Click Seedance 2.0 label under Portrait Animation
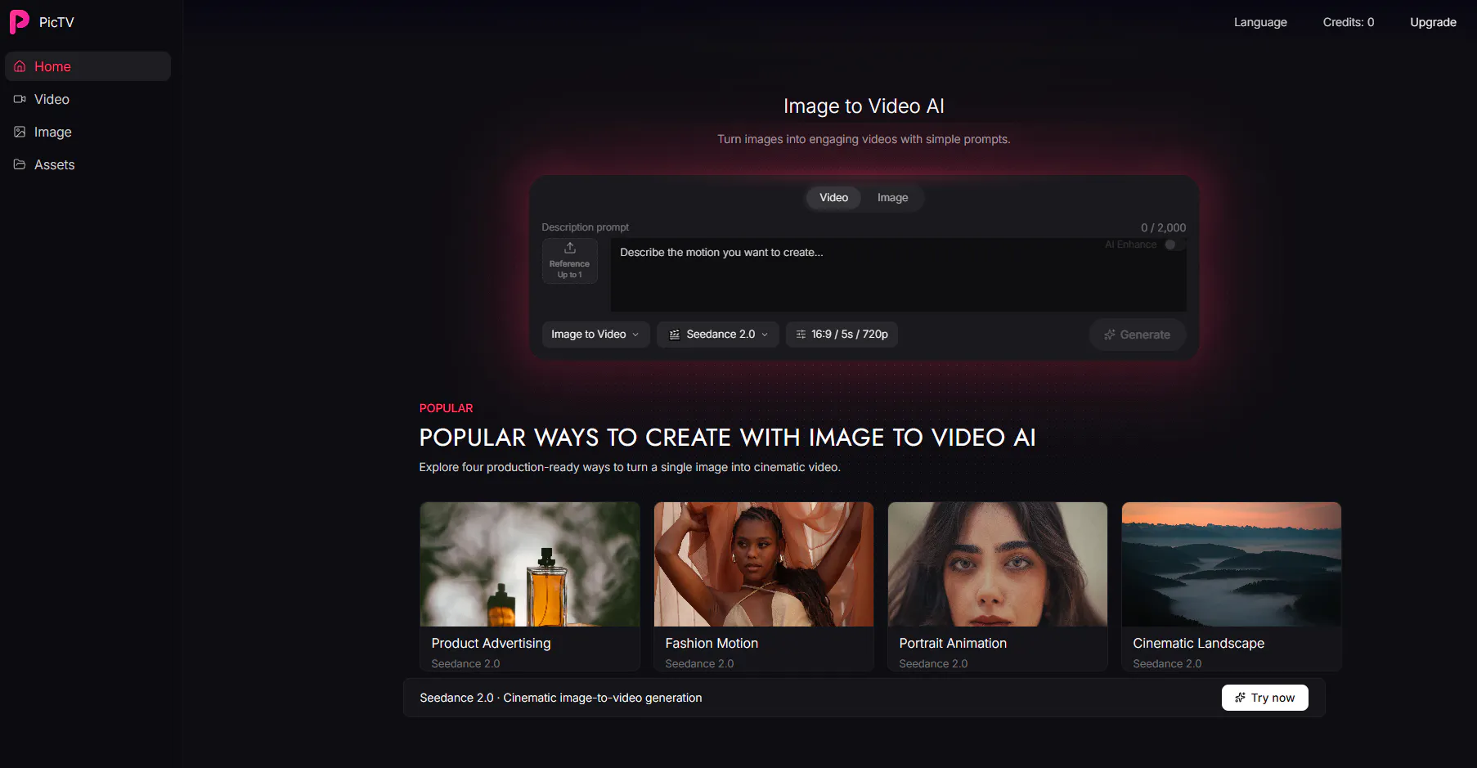 click(x=933, y=664)
